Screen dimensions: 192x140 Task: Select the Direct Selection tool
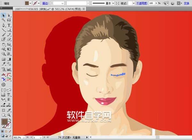coord(9,15)
